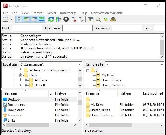Click New version available! menu

coord(107,13)
